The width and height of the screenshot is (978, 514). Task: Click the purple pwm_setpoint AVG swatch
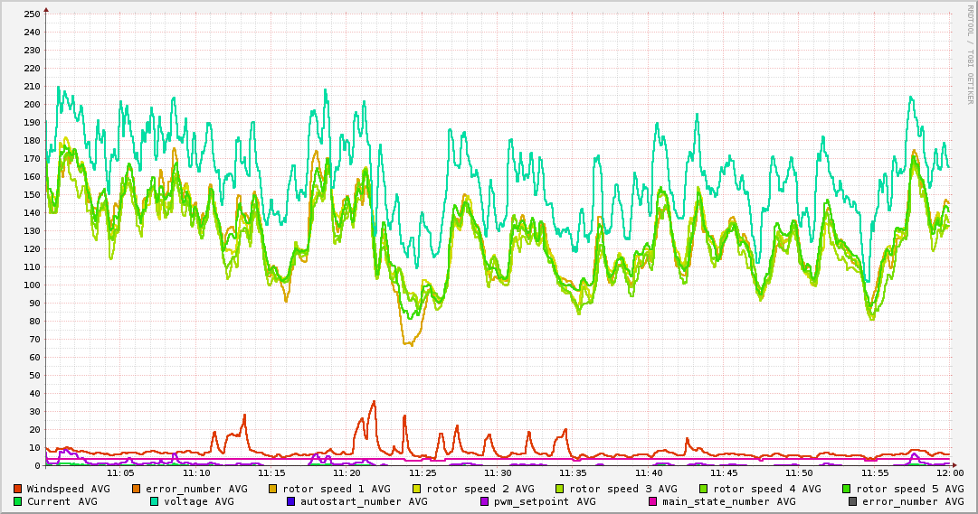pos(485,501)
